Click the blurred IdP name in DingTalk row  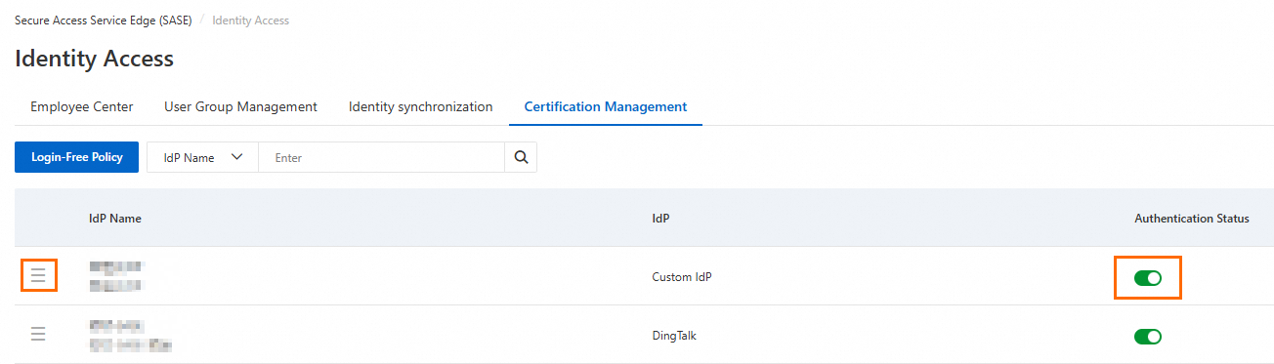tap(131, 335)
